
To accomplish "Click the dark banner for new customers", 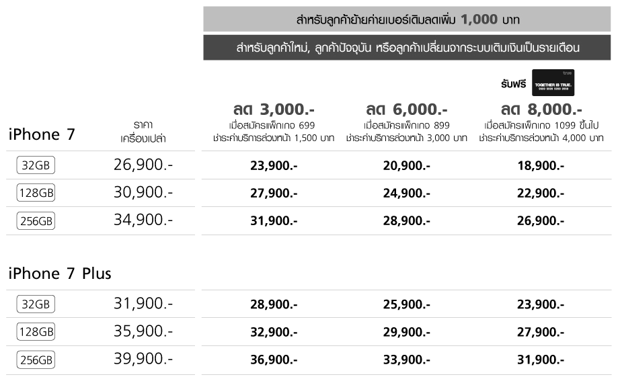I will click(407, 48).
